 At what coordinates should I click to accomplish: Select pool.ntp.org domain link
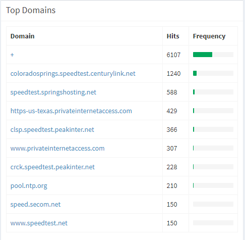click(x=29, y=186)
